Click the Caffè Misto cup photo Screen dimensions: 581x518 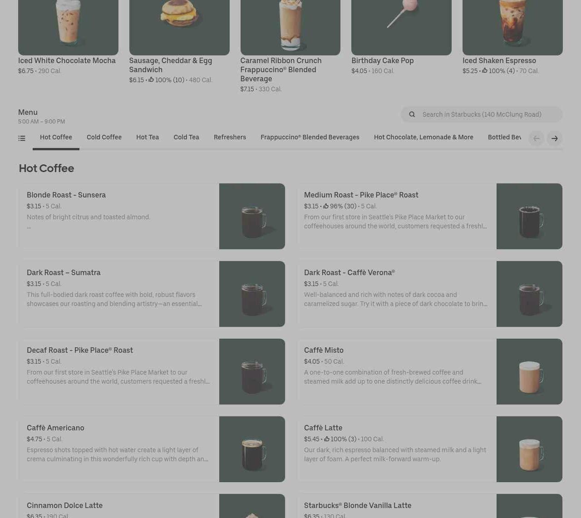(529, 371)
